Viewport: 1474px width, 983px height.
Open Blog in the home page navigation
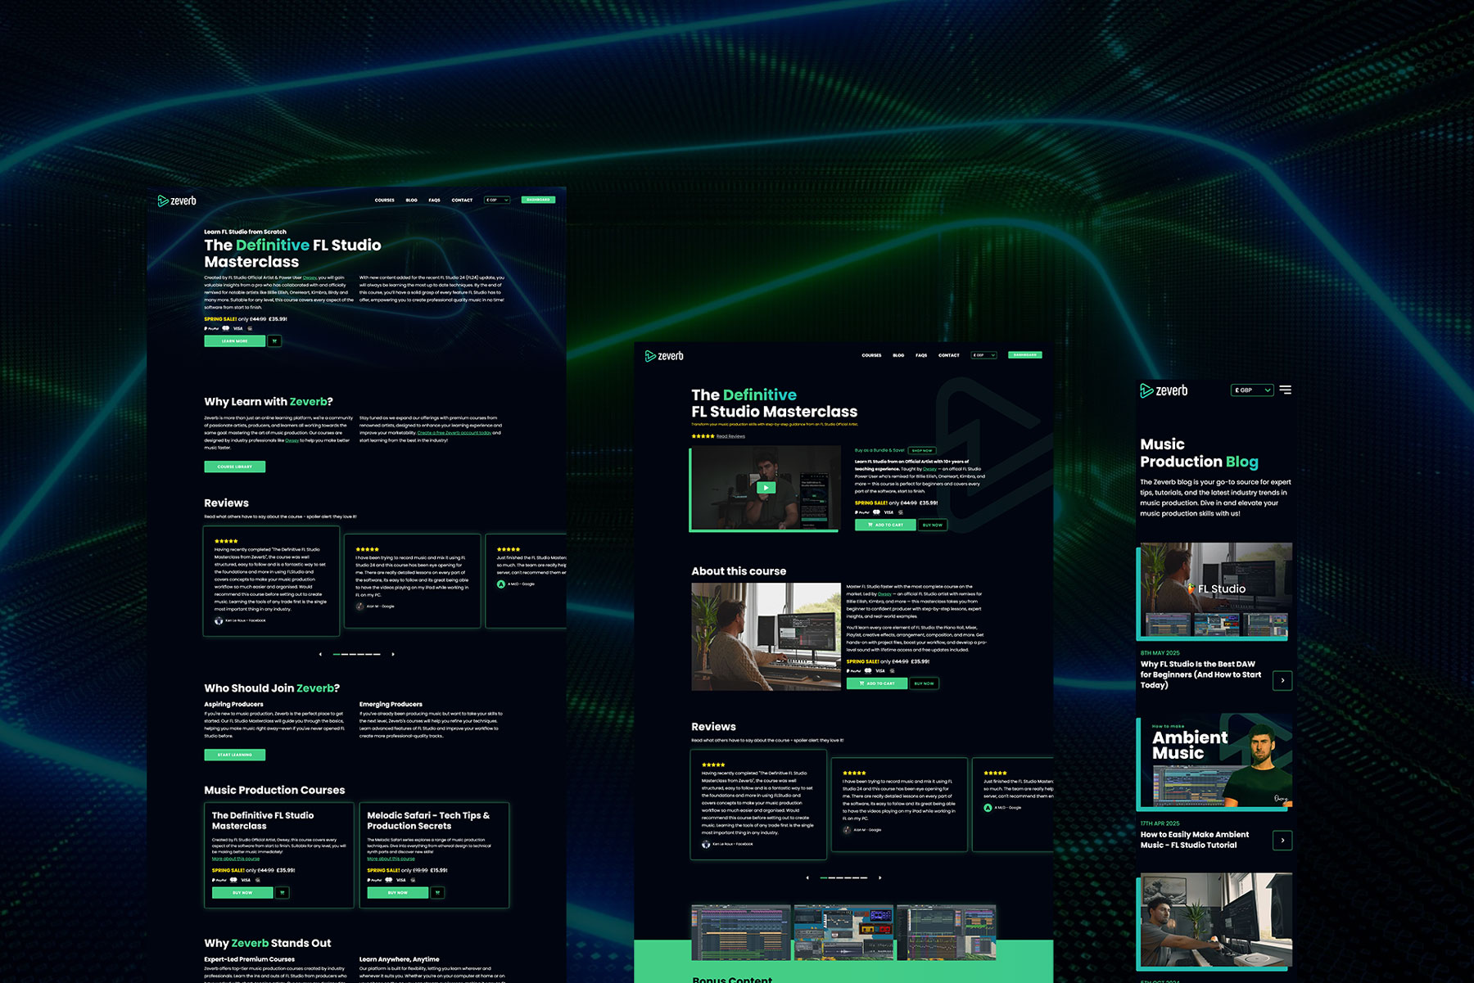click(x=412, y=200)
